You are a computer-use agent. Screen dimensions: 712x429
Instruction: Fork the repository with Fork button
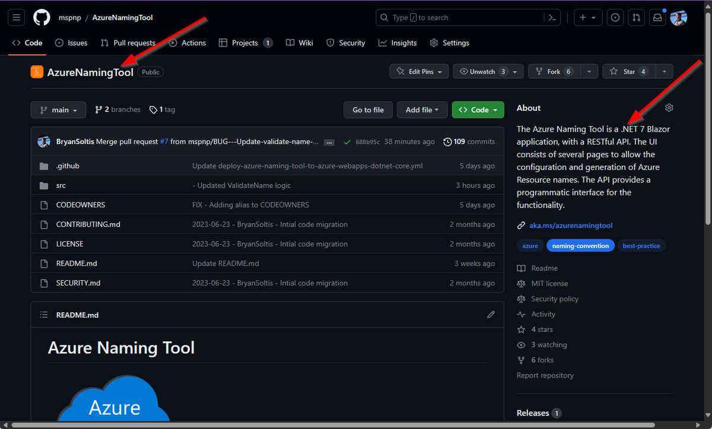pyautogui.click(x=554, y=71)
